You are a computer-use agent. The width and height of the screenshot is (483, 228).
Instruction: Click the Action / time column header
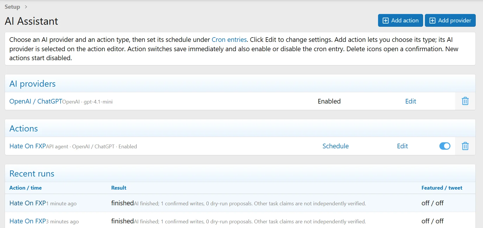click(26, 188)
